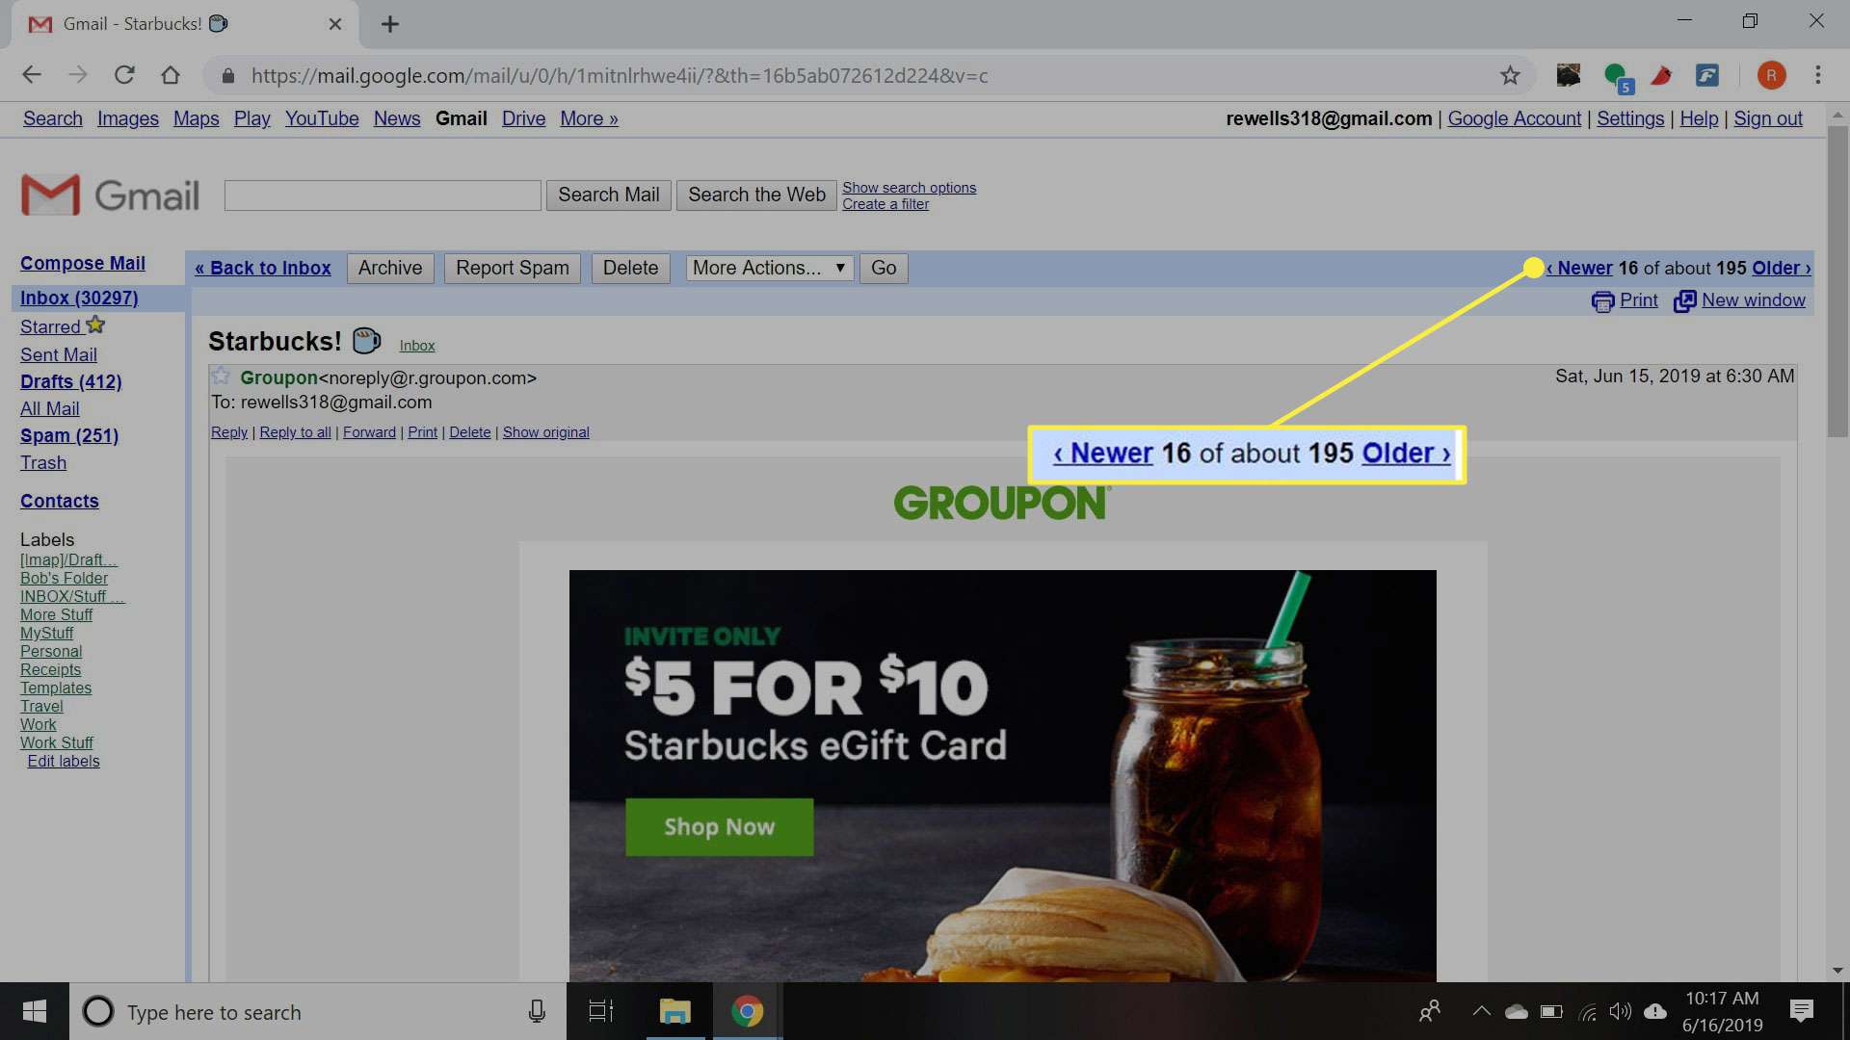This screenshot has height=1040, width=1850.
Task: Open Inbox (30297) folder
Action: tap(79, 298)
